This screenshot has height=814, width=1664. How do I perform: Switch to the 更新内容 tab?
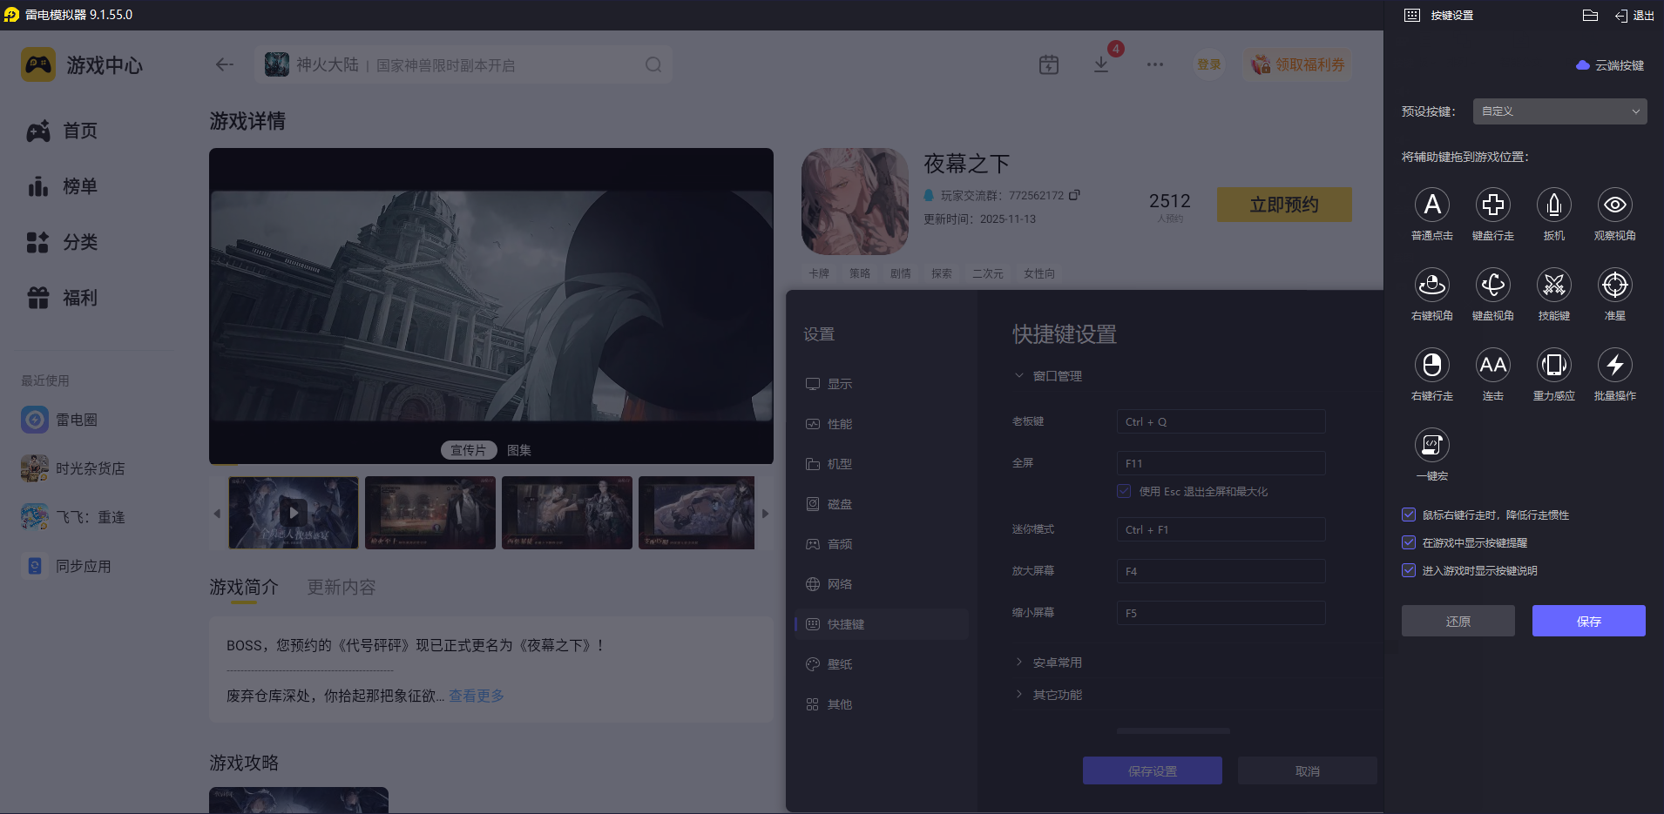341,587
